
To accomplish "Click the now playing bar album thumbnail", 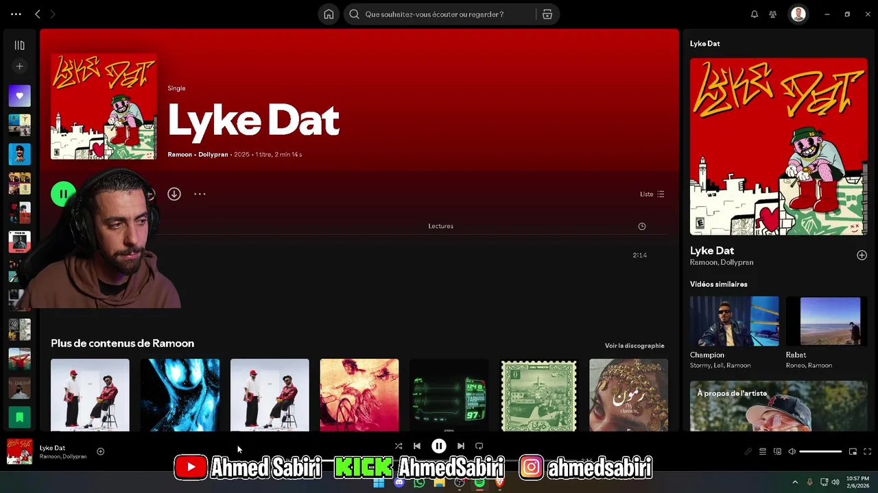I will pyautogui.click(x=19, y=452).
